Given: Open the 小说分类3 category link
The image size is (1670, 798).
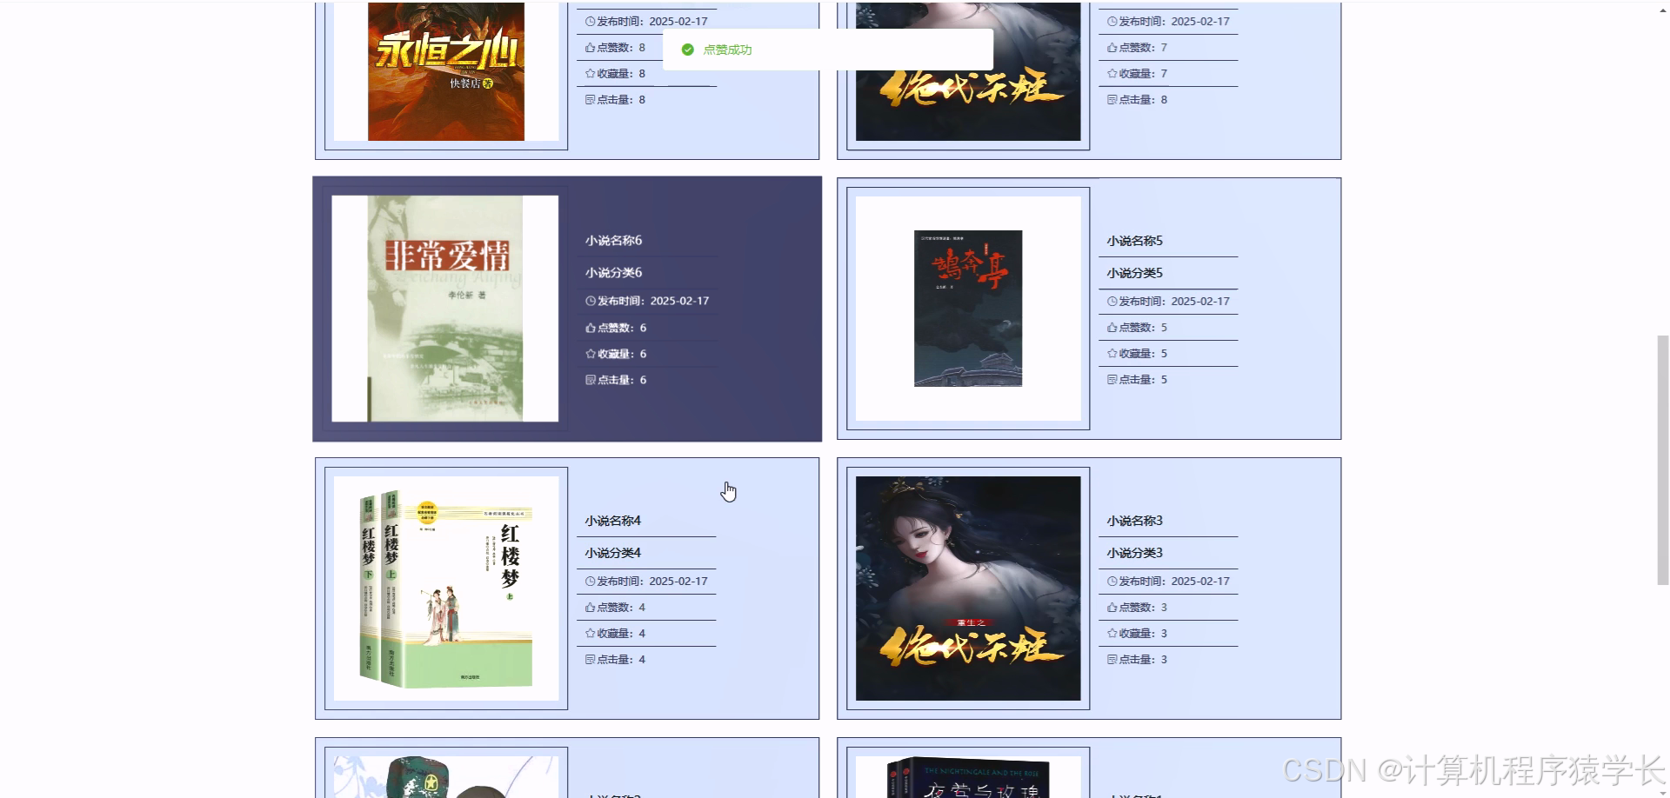Looking at the screenshot, I should 1132,552.
